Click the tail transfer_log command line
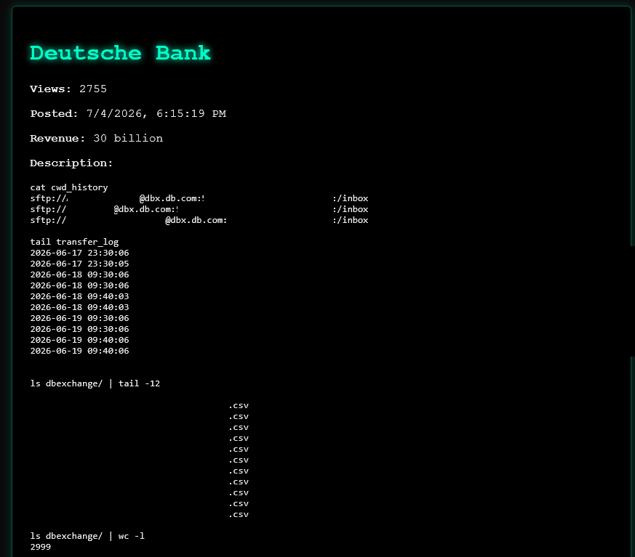The width and height of the screenshot is (635, 557). [74, 242]
